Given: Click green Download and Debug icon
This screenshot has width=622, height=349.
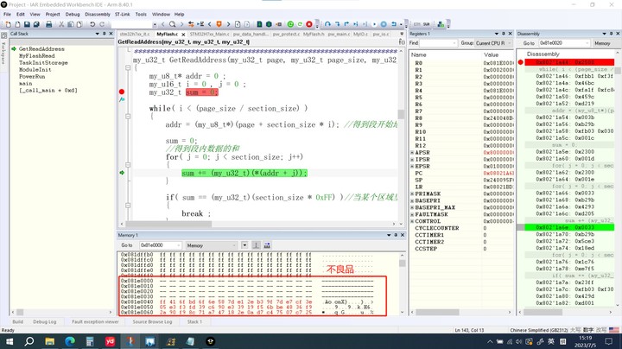Looking at the screenshot, I should point(290,24).
